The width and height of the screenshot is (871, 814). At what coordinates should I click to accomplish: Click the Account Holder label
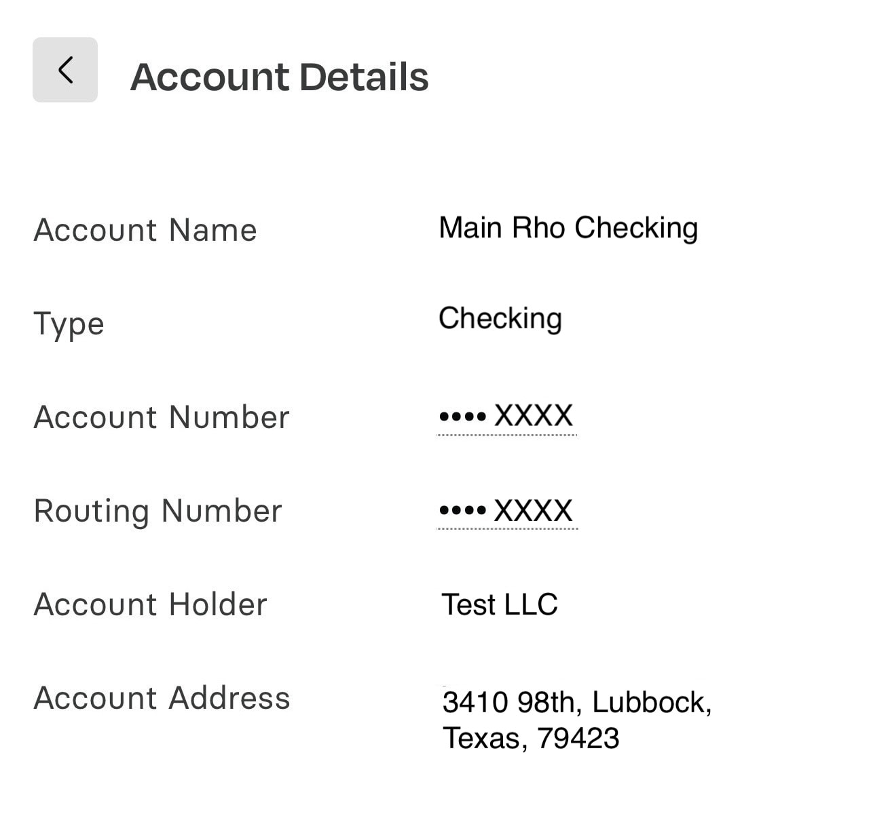coord(150,604)
